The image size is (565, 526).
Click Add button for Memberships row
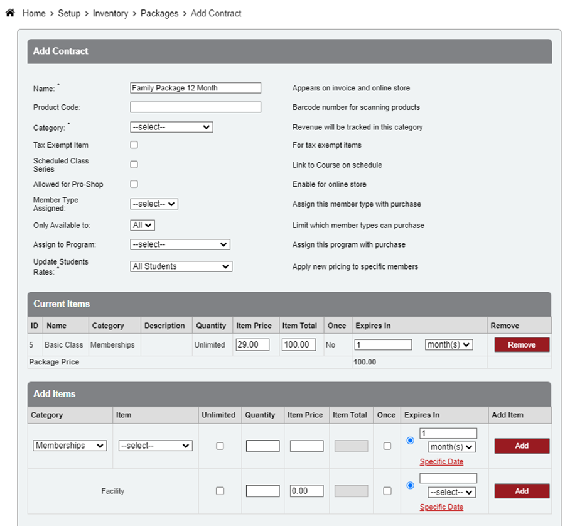(521, 446)
